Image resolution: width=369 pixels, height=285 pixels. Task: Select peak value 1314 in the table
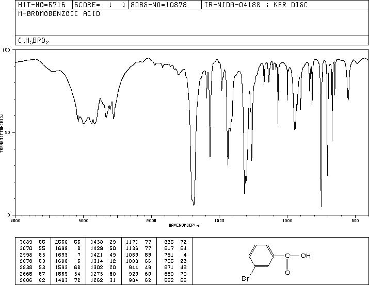pyautogui.click(x=97, y=261)
